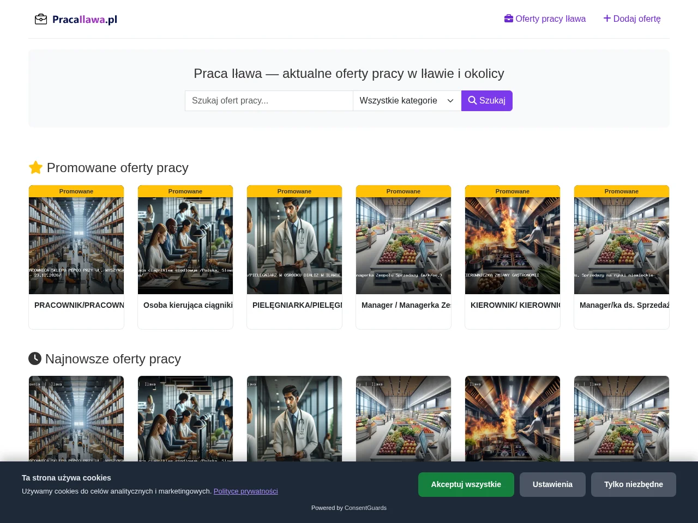698x523 pixels.
Task: Click the Osoba kierująca ciągnikiem offer title
Action: (x=188, y=305)
